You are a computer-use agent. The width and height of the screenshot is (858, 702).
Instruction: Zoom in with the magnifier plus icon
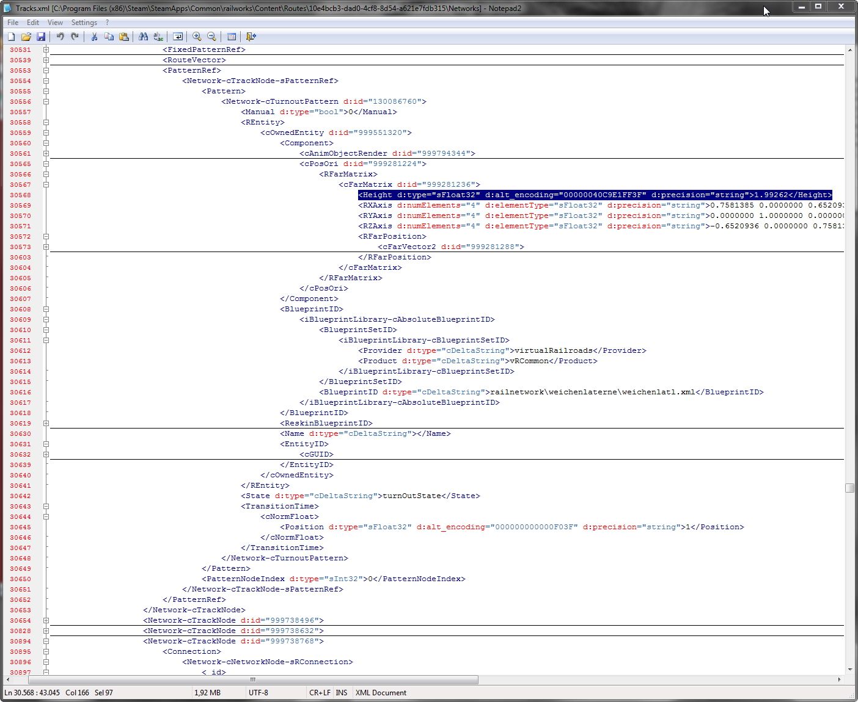(x=197, y=37)
